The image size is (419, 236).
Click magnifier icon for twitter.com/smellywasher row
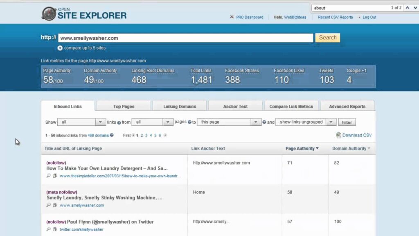coord(48,229)
